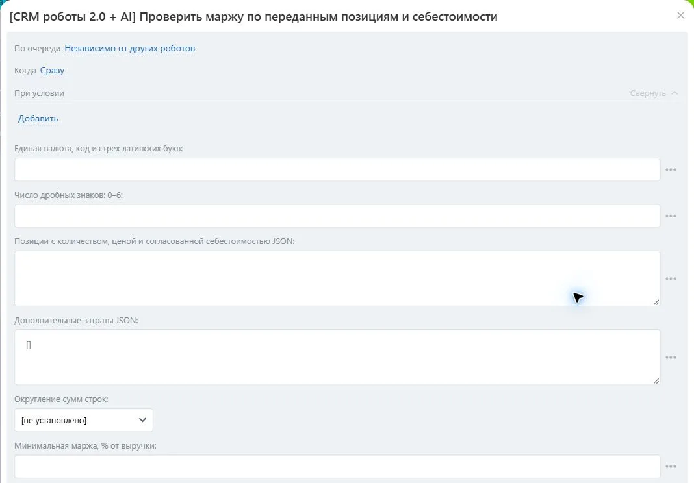The width and height of the screenshot is (694, 483).
Task: Focus the positions JSON textarea
Action: tap(337, 279)
